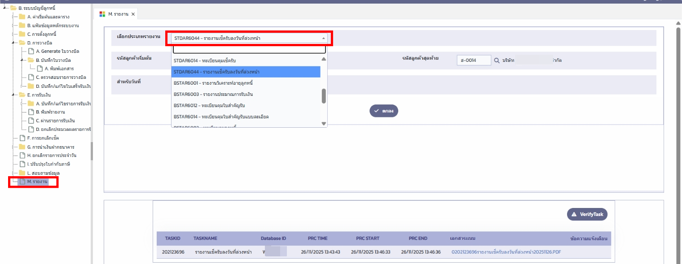Screen dimensions: 682x264
Task: Open the L. สอบถามข้อมูล folder
Action: point(43,173)
